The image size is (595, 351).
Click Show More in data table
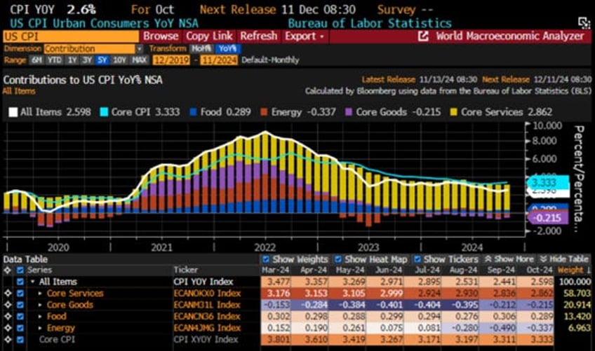pos(514,259)
